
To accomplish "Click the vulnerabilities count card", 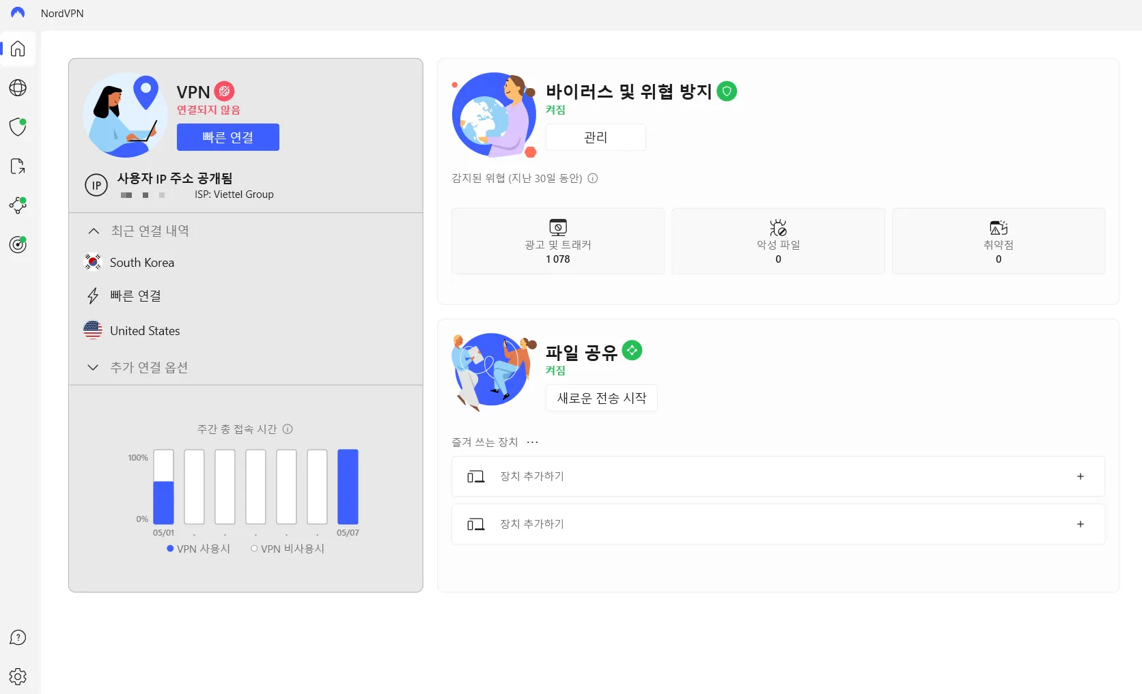I will point(999,241).
